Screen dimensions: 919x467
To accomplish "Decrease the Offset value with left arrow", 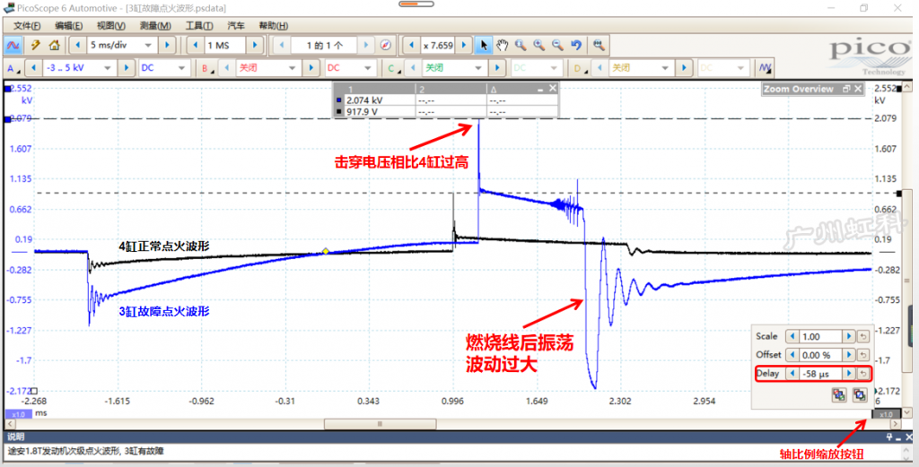I will [793, 355].
